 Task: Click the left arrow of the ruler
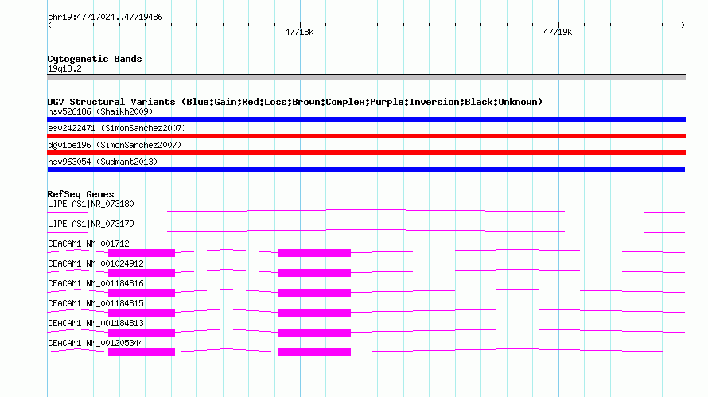49,25
